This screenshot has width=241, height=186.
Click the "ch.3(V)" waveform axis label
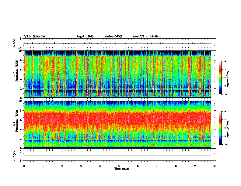pos(14,156)
